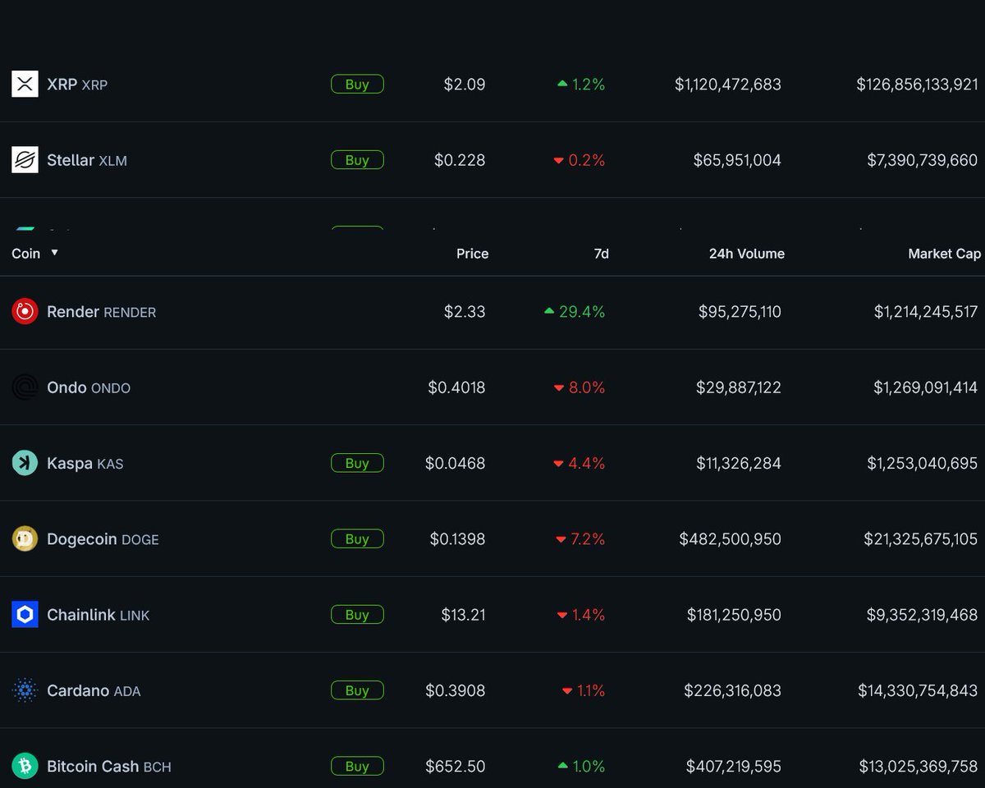Sort by the Market Cap column header
Screen dimensions: 985x788
(944, 254)
